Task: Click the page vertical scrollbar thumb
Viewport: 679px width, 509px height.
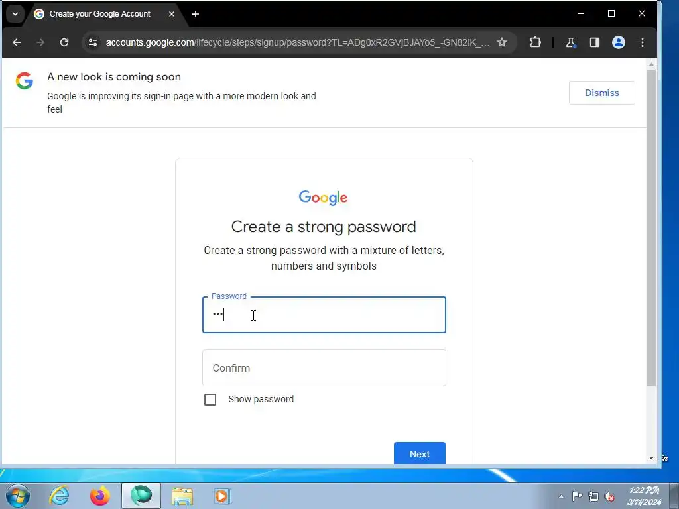Action: click(x=651, y=227)
